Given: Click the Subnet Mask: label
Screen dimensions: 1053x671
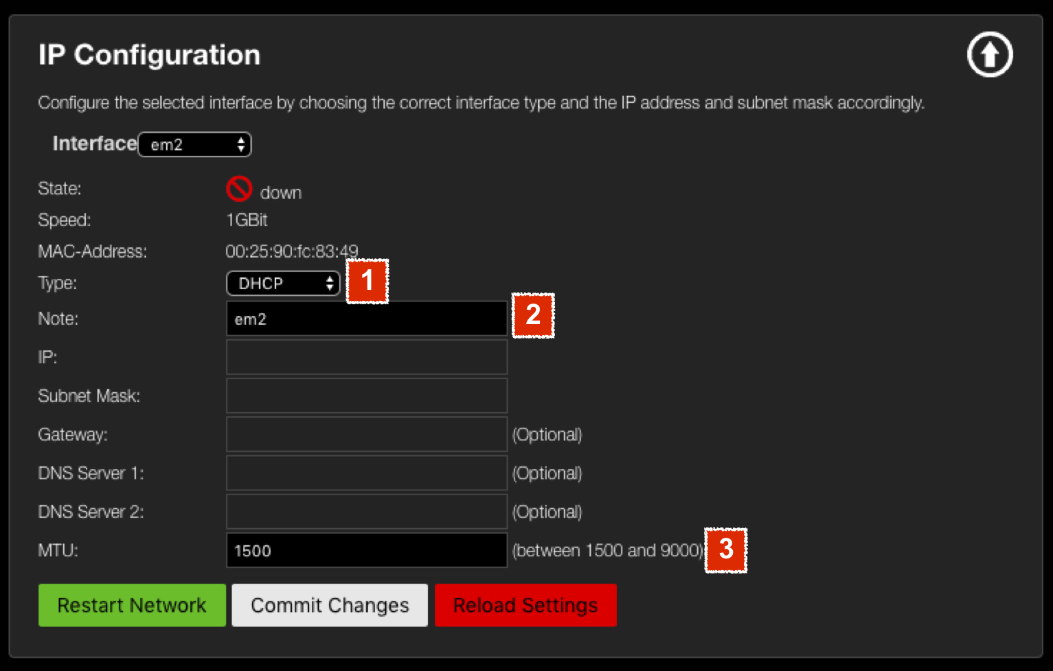Looking at the screenshot, I should click(x=89, y=396).
